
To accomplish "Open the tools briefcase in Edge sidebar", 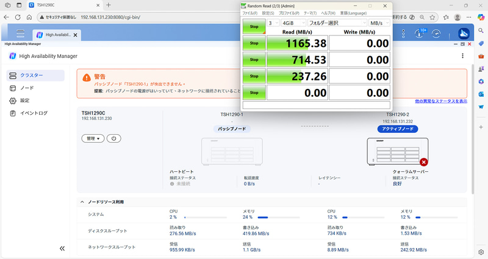I will tap(481, 56).
